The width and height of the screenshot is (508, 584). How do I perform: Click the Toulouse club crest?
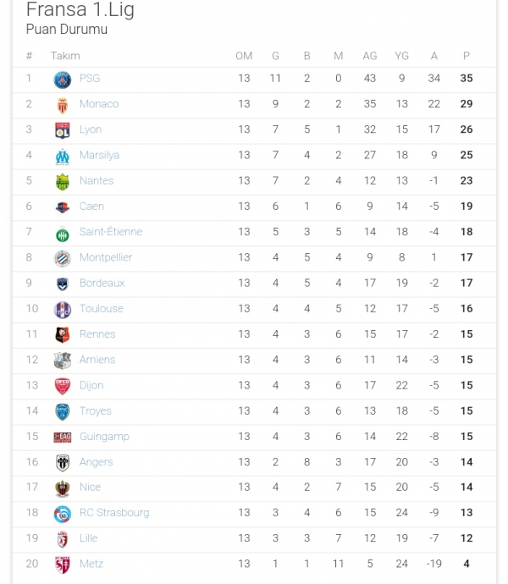coord(63,309)
